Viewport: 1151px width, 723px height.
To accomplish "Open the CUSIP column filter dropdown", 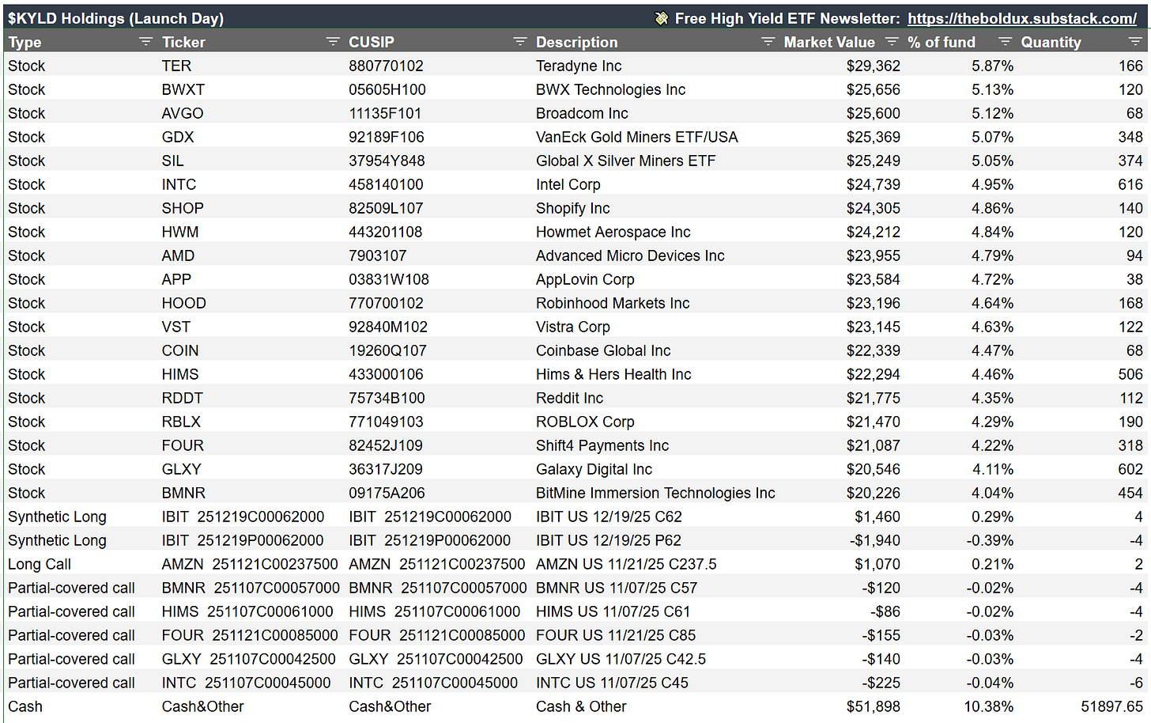I will pyautogui.click(x=519, y=42).
